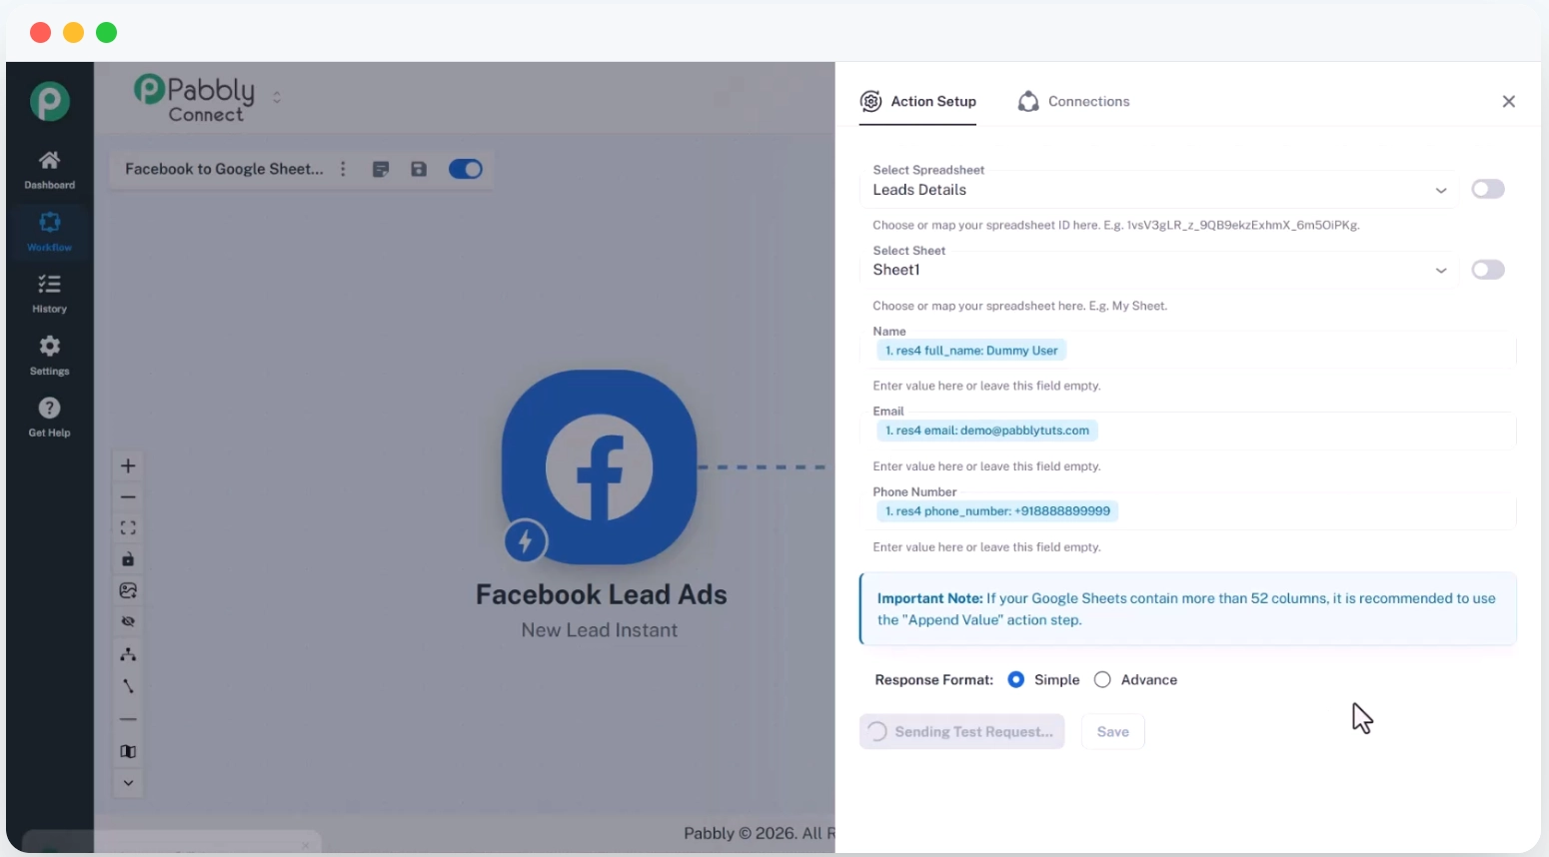1549x857 pixels.
Task: Switch to the Action Setup tab
Action: pos(917,101)
